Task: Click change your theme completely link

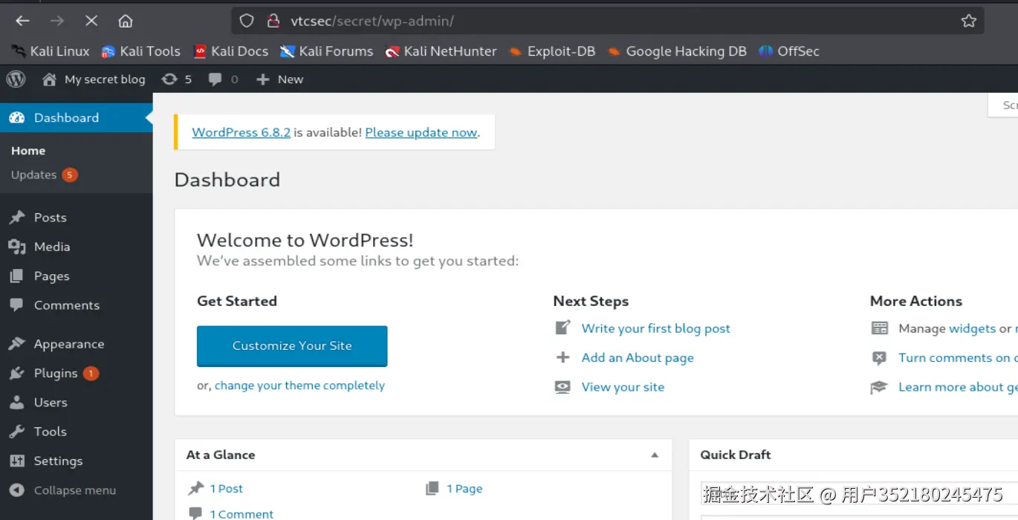Action: pyautogui.click(x=299, y=386)
